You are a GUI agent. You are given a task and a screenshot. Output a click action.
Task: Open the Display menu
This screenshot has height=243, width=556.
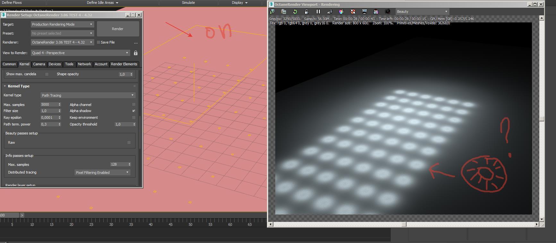[240, 3]
